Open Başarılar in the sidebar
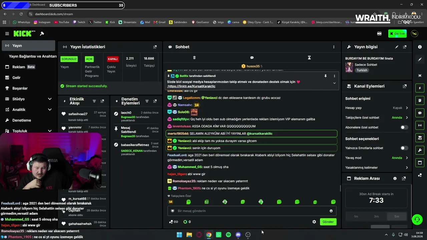 tap(28, 88)
